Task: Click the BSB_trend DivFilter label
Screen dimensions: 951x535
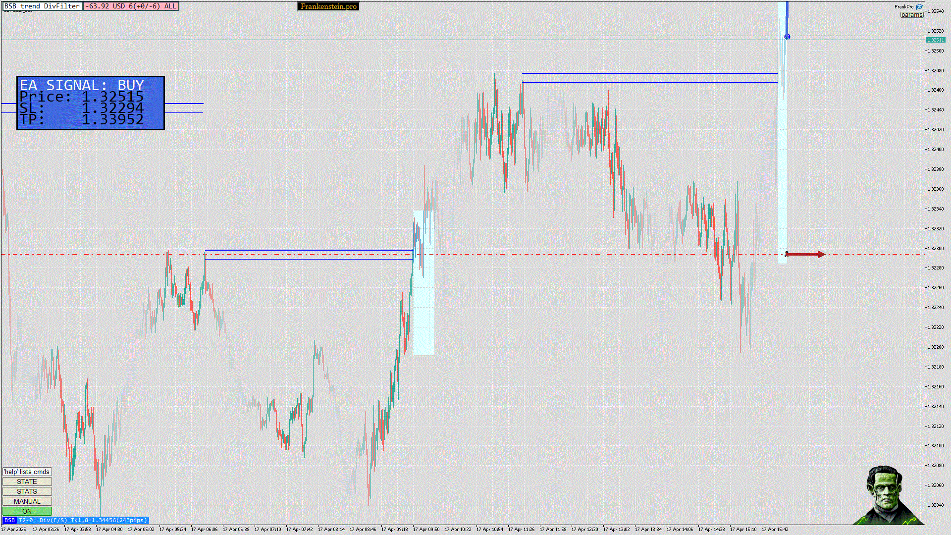Action: point(42,6)
